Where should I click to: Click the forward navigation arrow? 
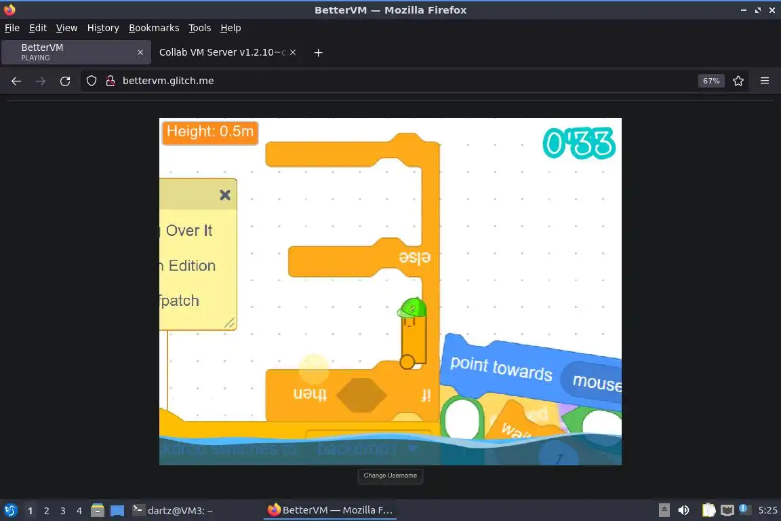41,81
